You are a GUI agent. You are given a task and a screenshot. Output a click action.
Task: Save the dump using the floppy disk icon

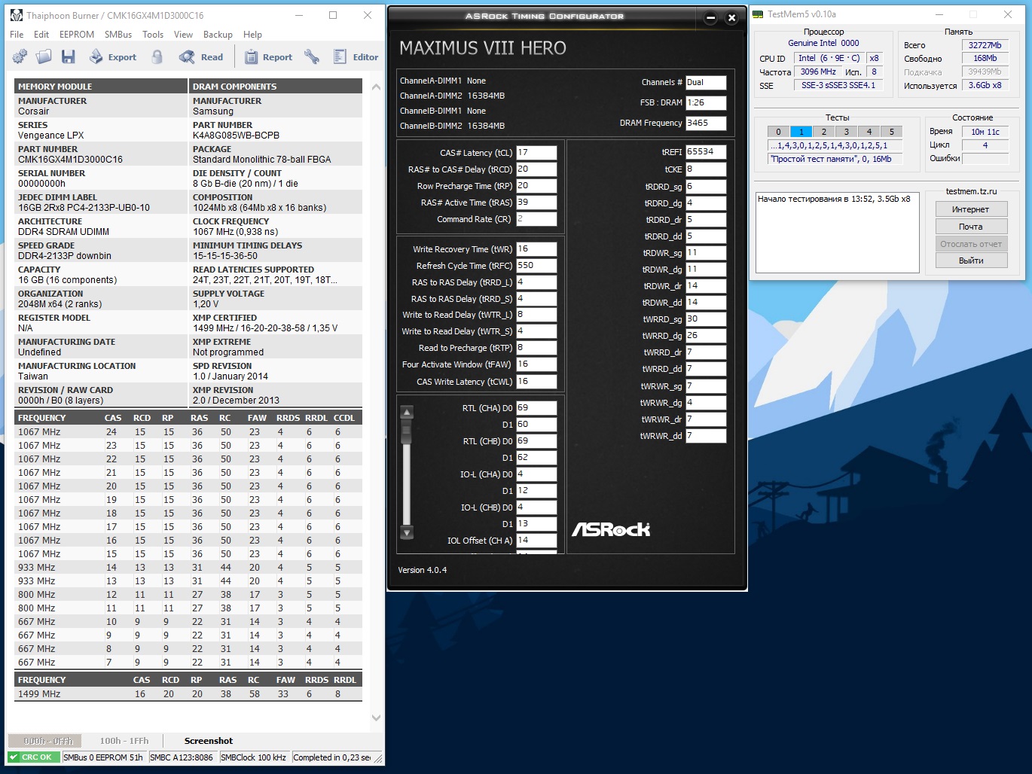[x=68, y=56]
